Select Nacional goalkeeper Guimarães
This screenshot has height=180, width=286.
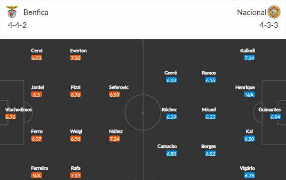[x=270, y=109]
